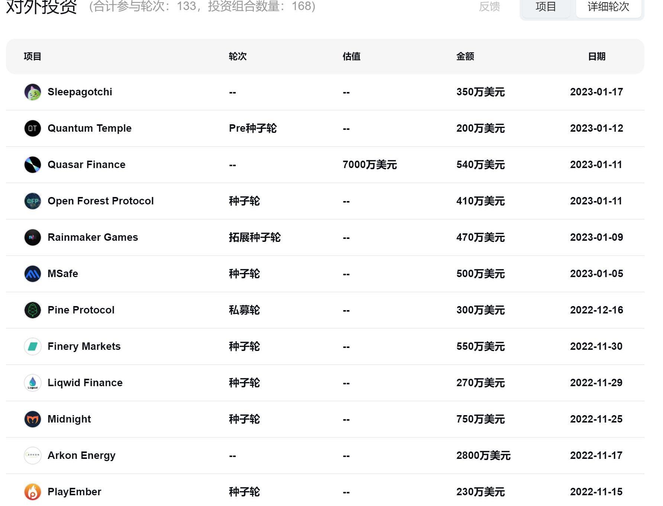Select the 270万美元 amount cell

click(x=481, y=383)
